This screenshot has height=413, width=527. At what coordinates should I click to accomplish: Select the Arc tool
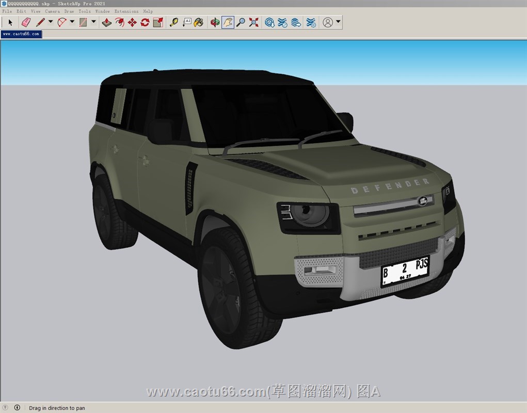click(x=62, y=23)
